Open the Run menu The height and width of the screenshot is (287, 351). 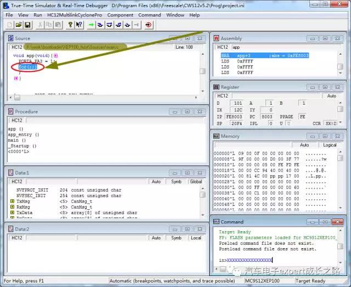(x=38, y=15)
